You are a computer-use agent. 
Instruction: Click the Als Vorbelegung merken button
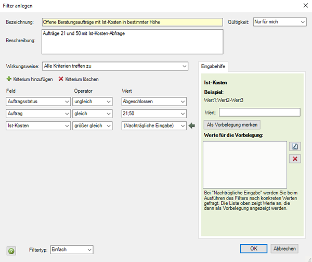(232, 124)
